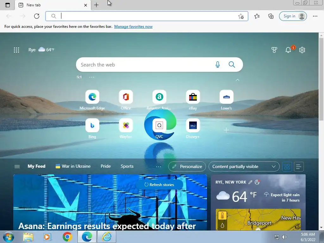Screen dimensions: 324x243
Task: Open the Disney+ quick link
Action: pyautogui.click(x=193, y=128)
